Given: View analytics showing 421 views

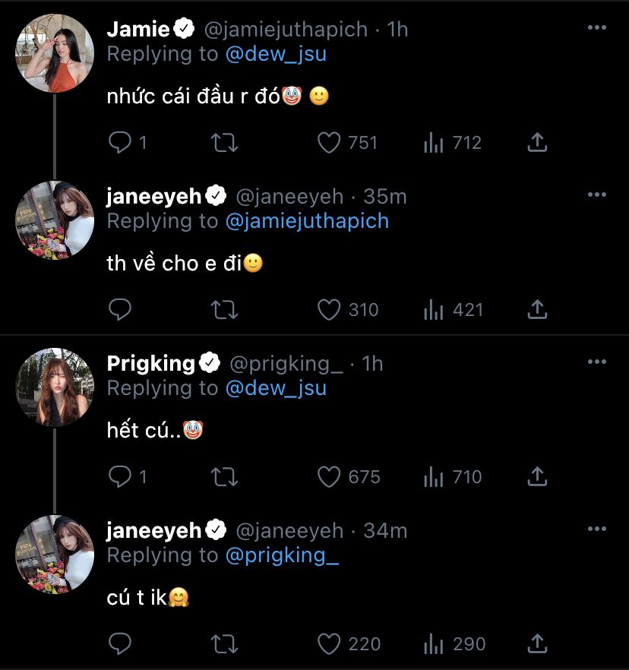Looking at the screenshot, I should point(434,310).
